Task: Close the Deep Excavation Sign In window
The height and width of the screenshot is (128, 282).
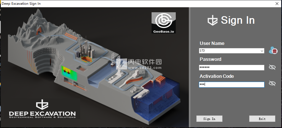Action: pyautogui.click(x=277, y=4)
